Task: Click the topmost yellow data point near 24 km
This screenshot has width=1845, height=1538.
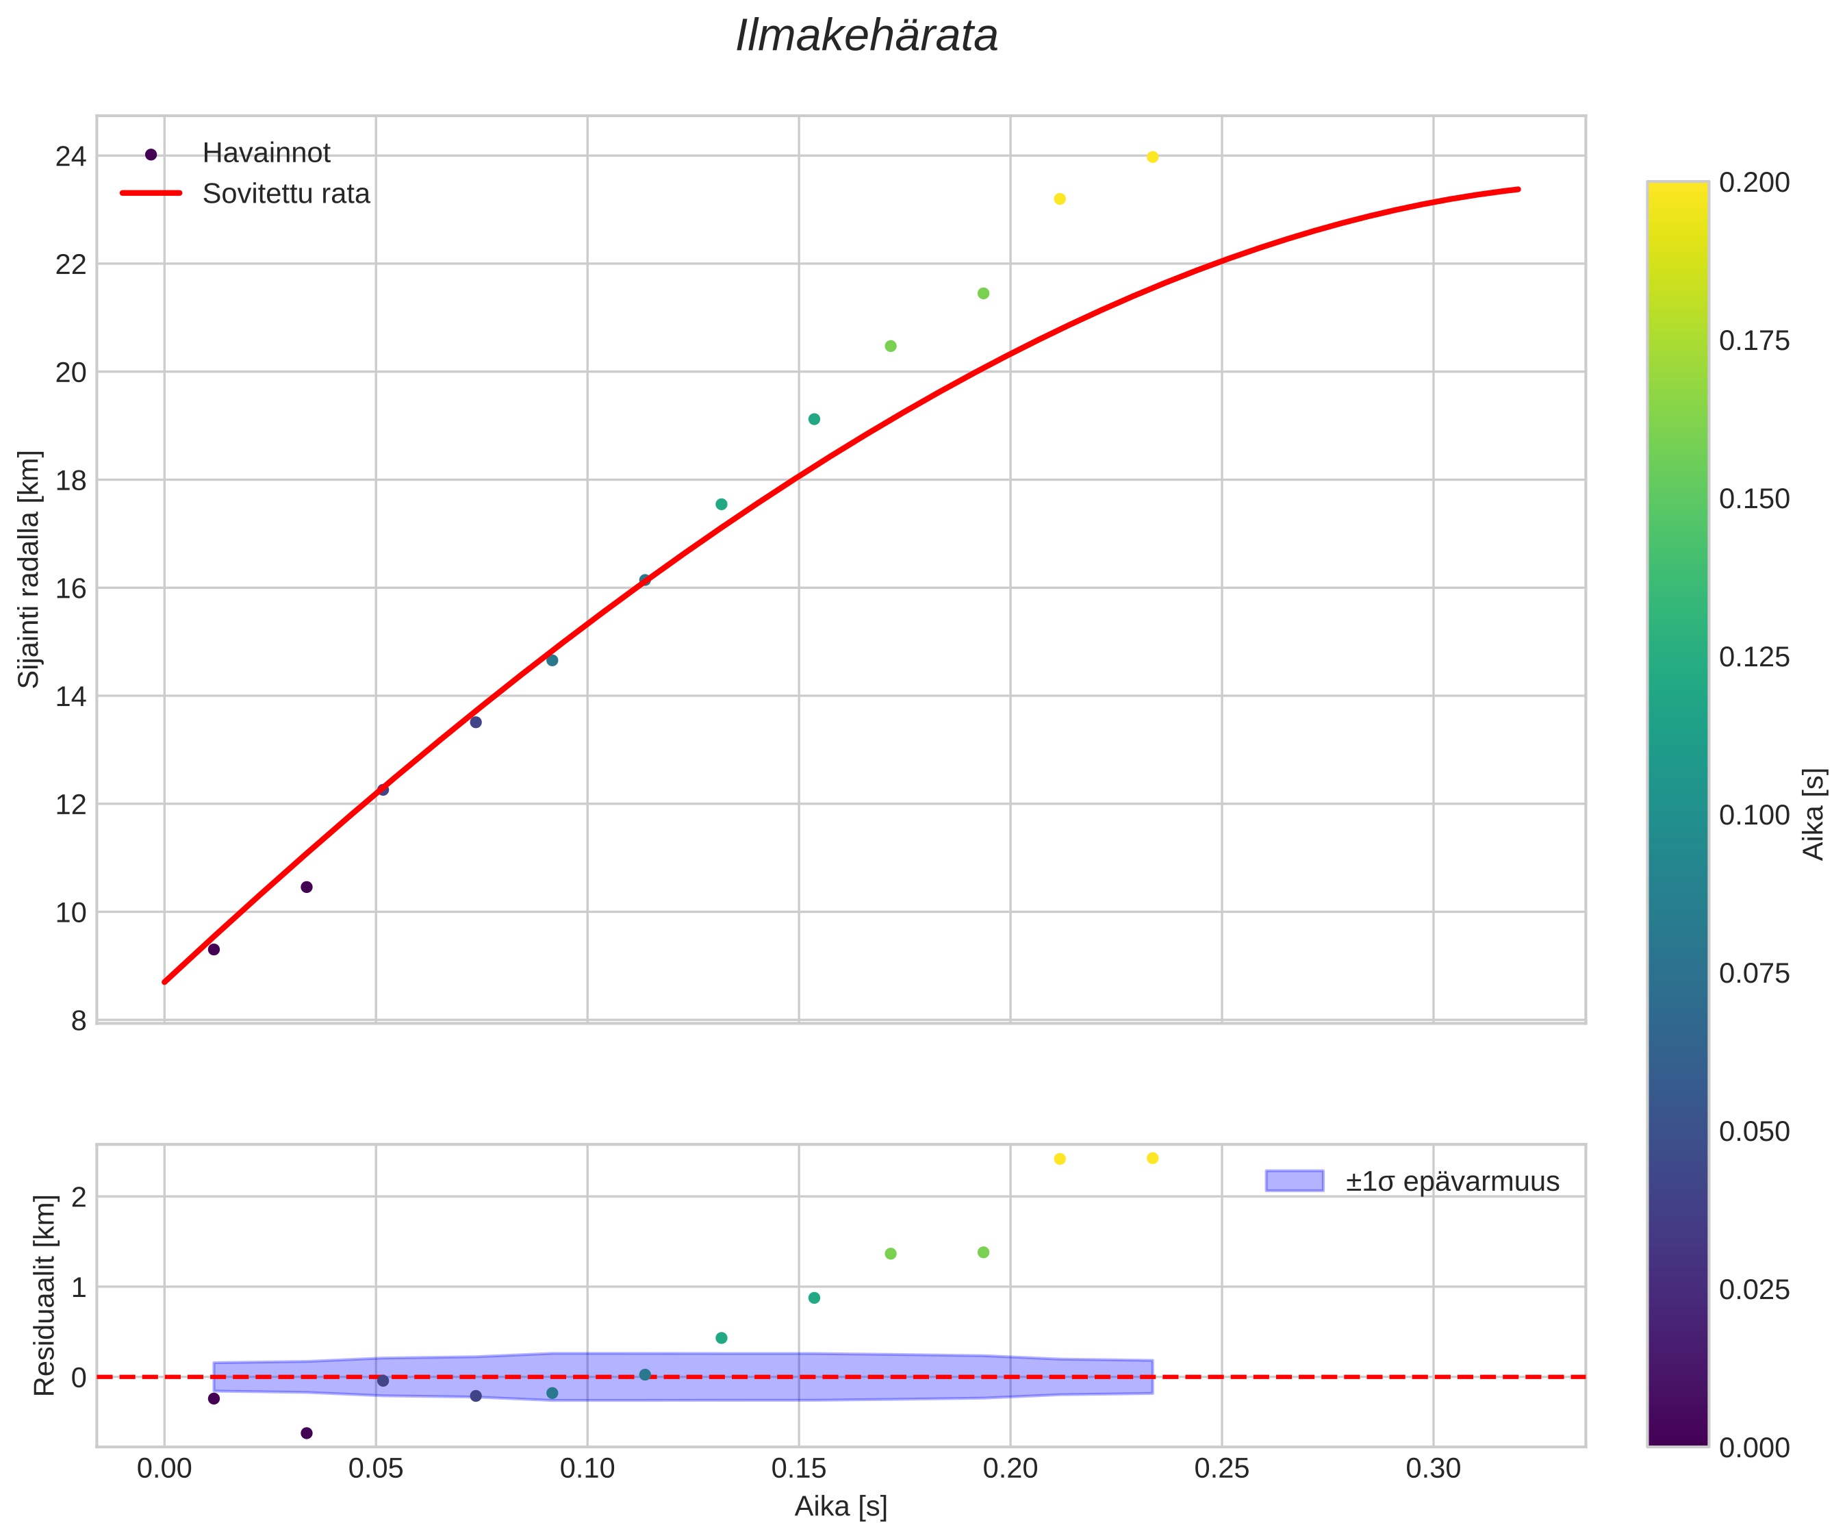Action: 1153,157
